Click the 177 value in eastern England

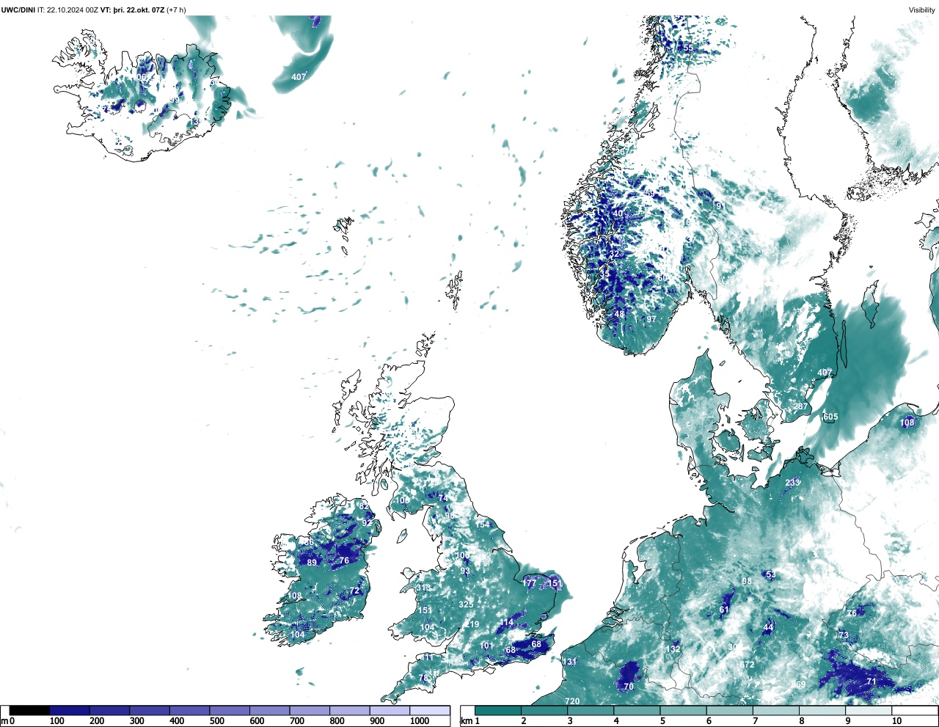pos(529,583)
